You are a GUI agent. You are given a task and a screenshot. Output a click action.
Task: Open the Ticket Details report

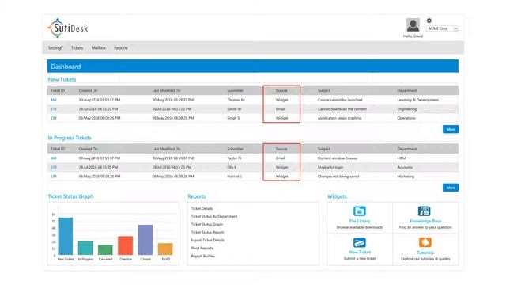202,208
